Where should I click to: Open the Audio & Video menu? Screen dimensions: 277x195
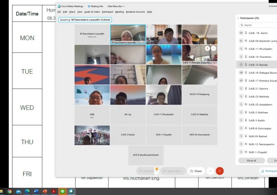tap(92, 12)
